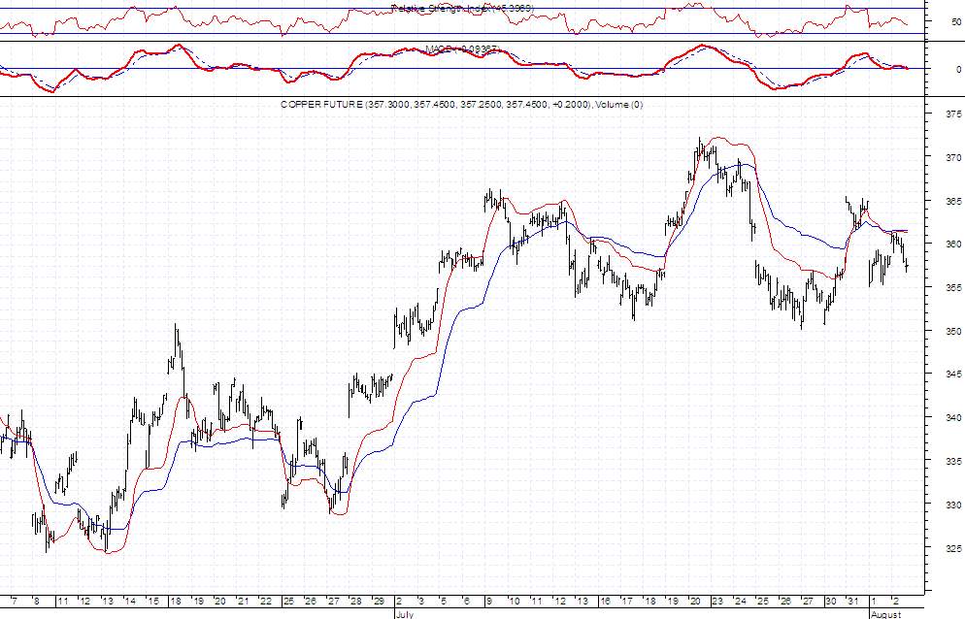Click date label 31 on time axis
This screenshot has height=619, width=965.
[853, 602]
